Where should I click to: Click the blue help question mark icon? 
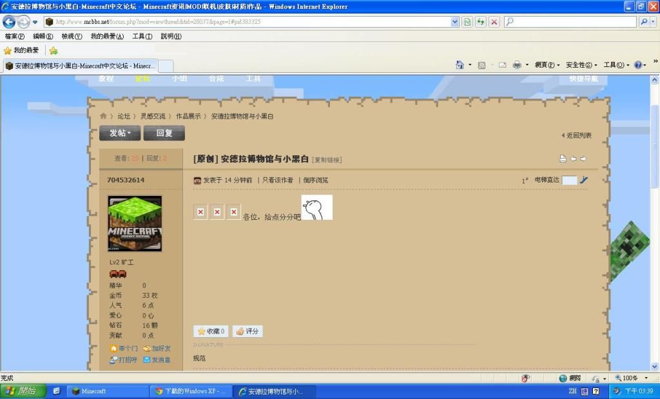coord(638,65)
